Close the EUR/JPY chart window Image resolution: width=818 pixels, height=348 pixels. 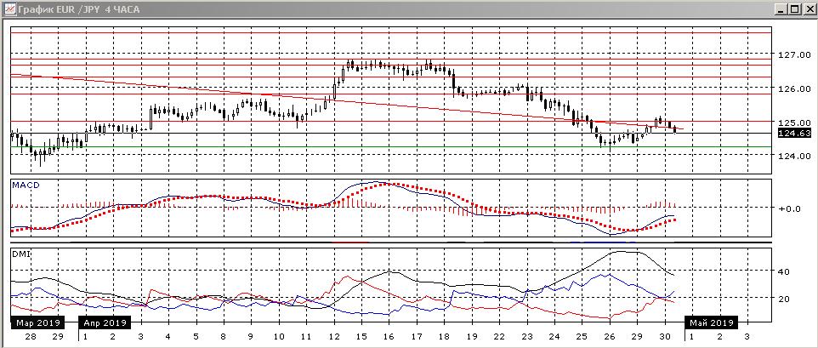[808, 9]
